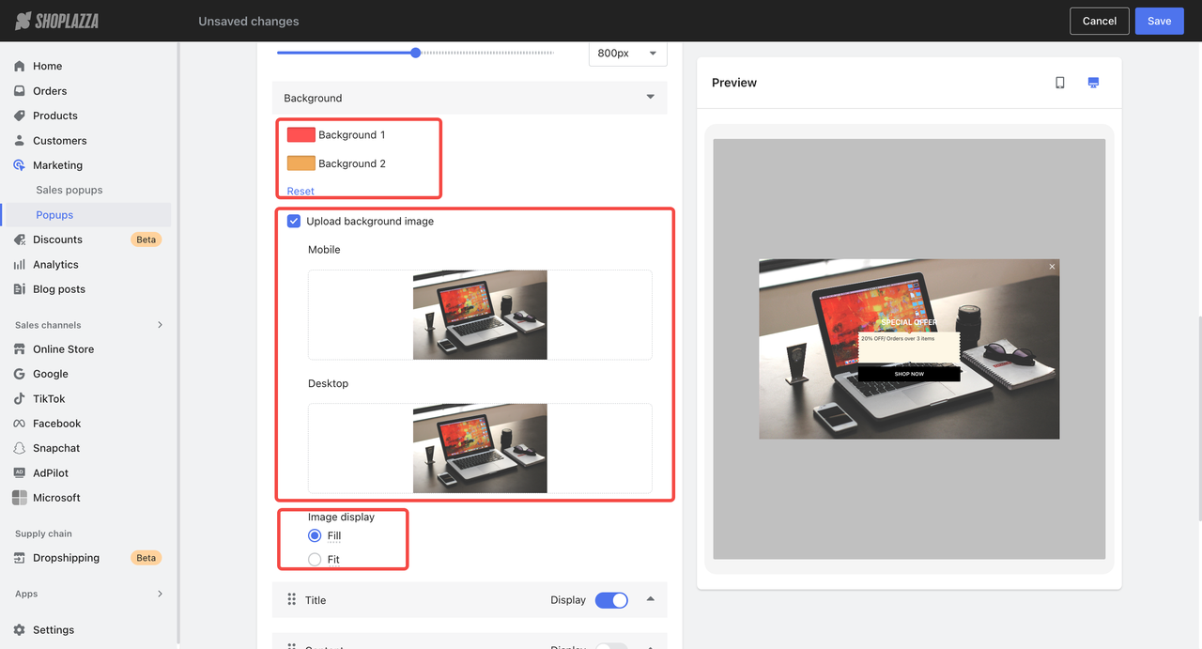Open the Background 1 red color swatch
The image size is (1202, 649).
click(300, 134)
